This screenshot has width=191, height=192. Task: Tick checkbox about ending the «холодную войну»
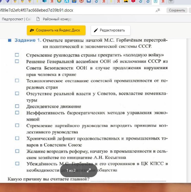[17, 55]
